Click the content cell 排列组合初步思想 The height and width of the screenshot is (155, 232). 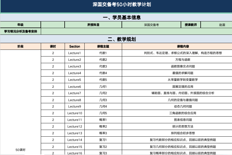(177, 133)
